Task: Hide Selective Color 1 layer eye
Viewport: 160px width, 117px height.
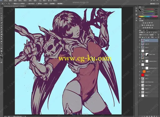Action: tap(140, 61)
